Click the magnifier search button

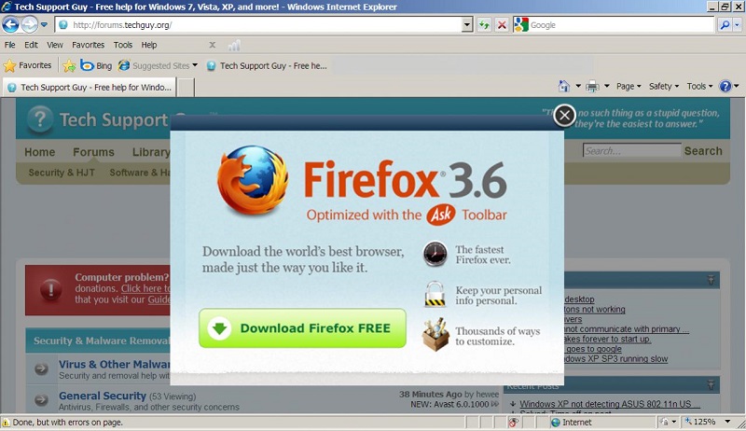(725, 25)
